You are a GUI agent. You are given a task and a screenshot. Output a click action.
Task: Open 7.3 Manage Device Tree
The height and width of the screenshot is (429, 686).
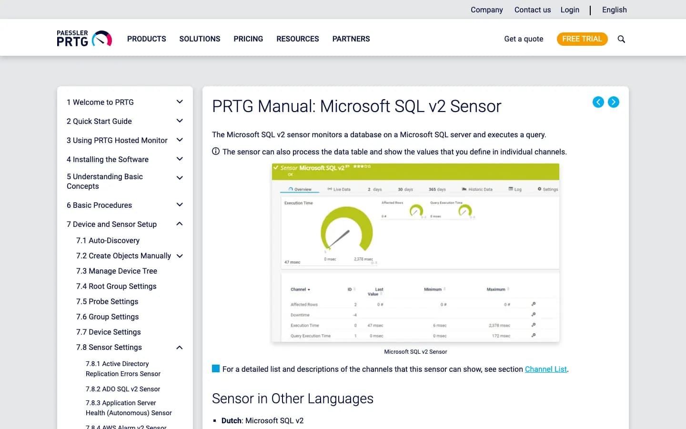117,271
